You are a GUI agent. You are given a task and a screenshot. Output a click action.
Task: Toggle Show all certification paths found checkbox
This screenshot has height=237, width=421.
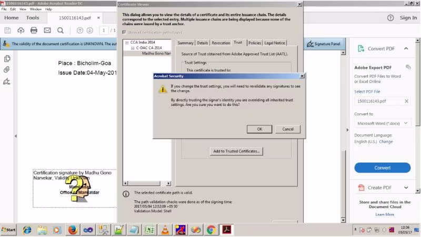coord(124,32)
